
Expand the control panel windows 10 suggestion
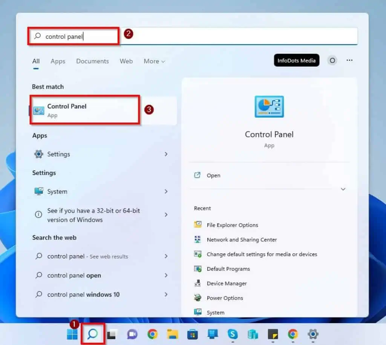pyautogui.click(x=166, y=294)
